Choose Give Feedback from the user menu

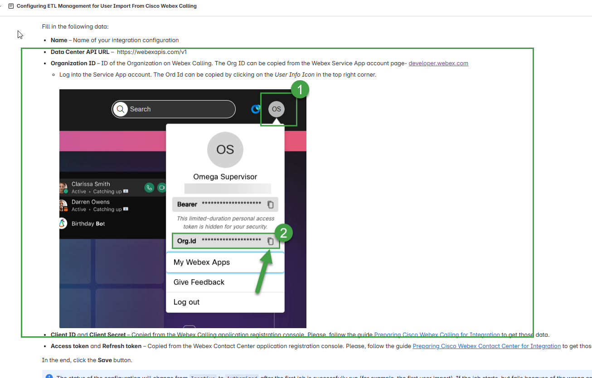[x=199, y=282]
